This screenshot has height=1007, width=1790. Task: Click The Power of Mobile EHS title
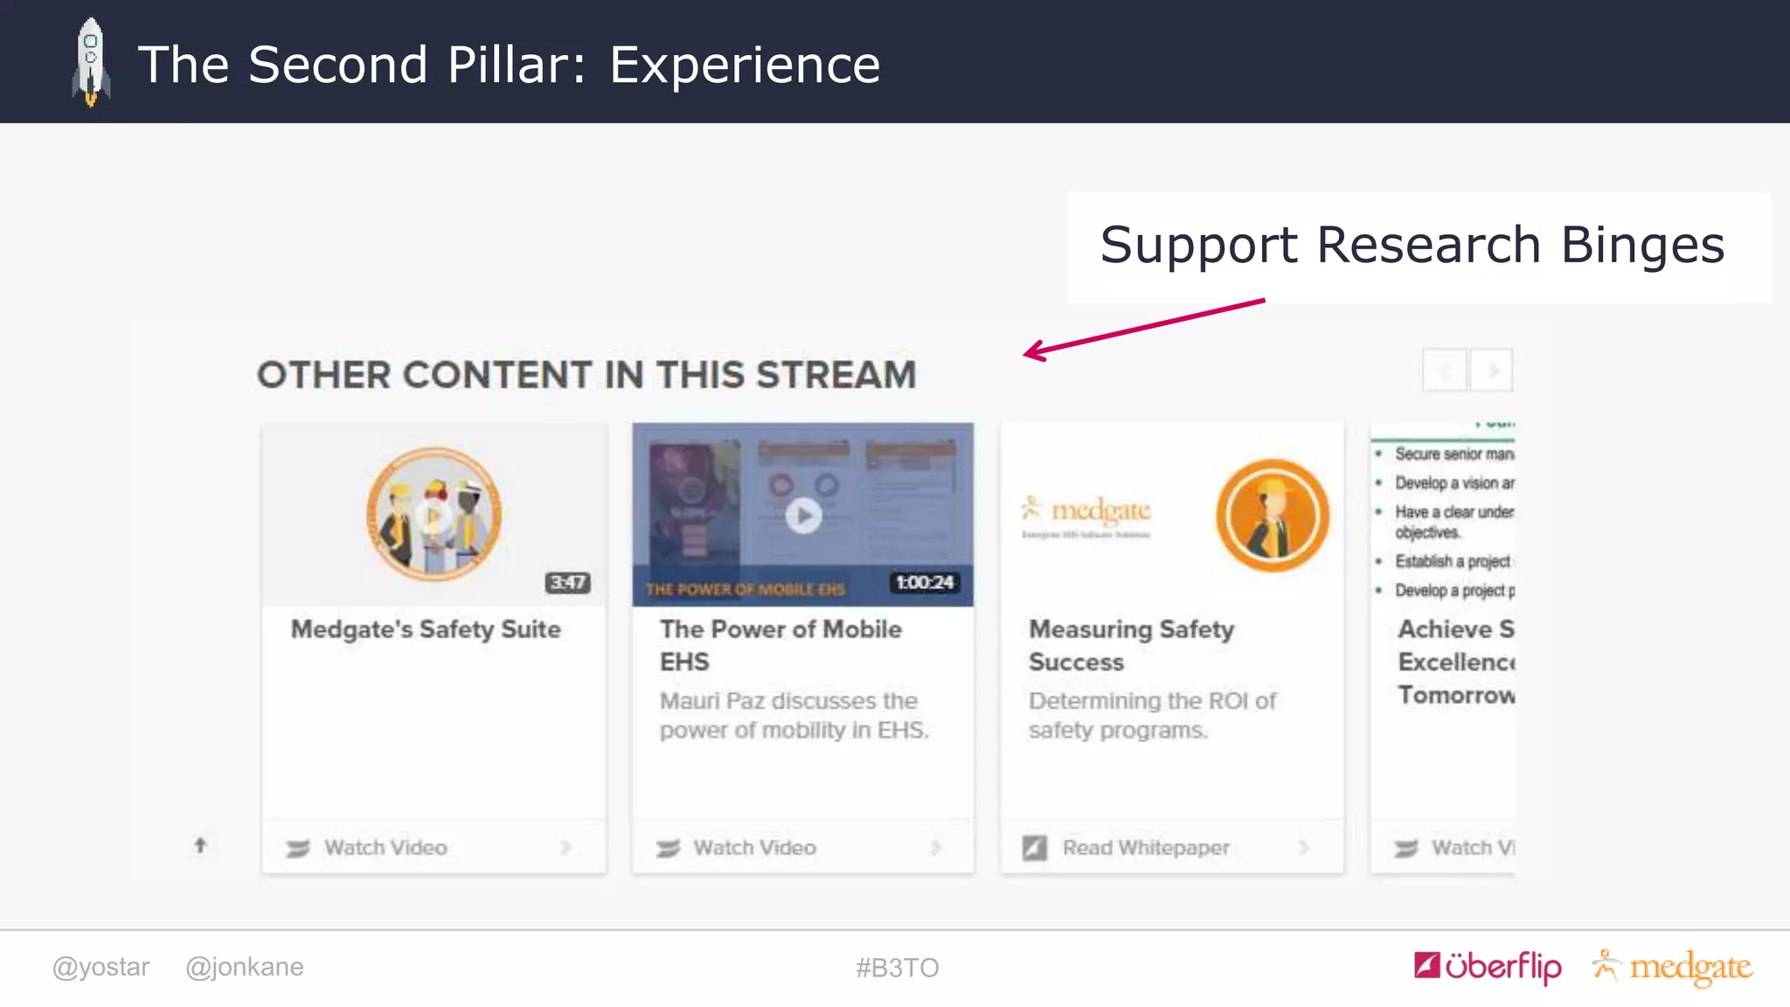(x=781, y=645)
